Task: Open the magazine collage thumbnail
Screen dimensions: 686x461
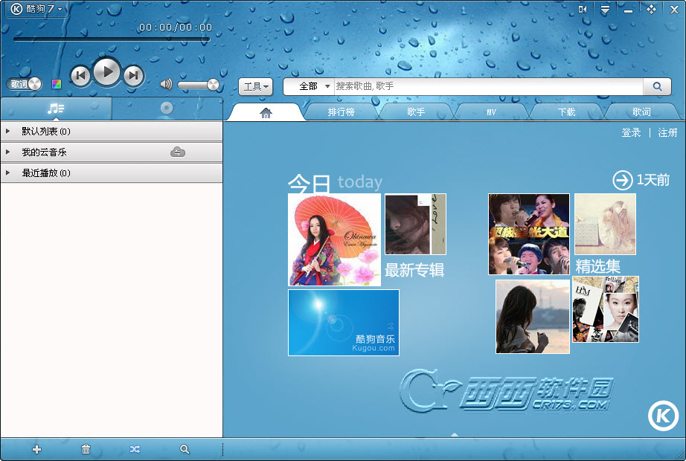Action: (x=606, y=309)
